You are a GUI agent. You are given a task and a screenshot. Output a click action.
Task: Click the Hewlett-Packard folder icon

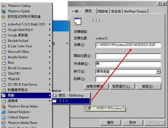click(4, 41)
